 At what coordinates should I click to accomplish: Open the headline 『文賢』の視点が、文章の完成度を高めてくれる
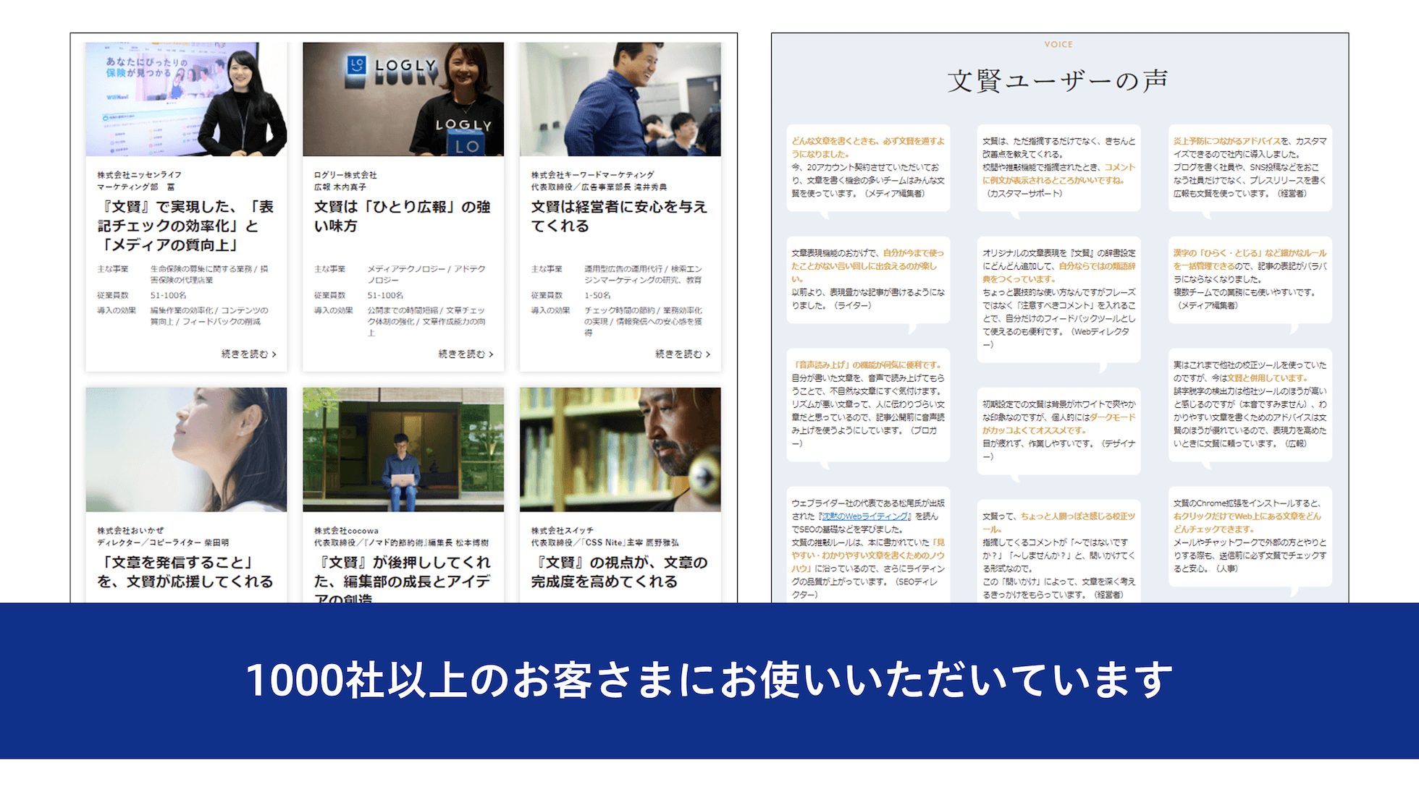pos(620,572)
